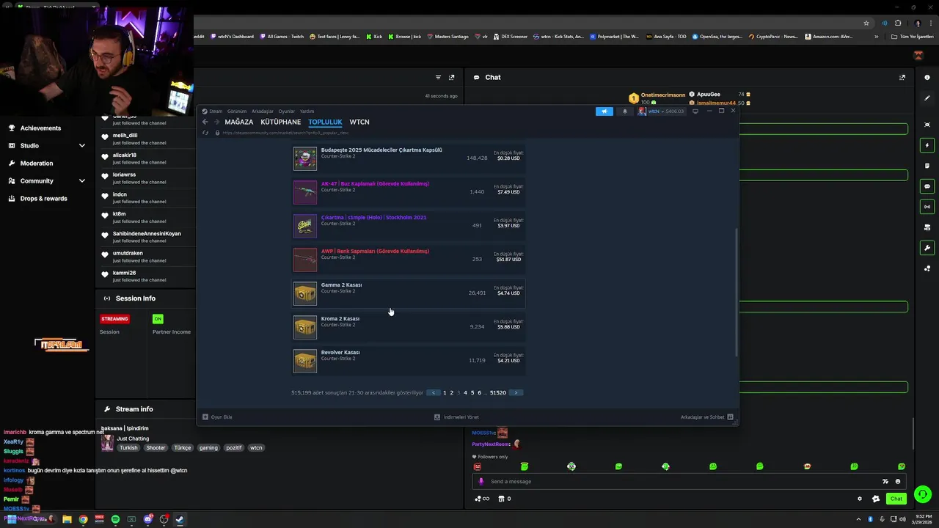This screenshot has height=528, width=939.
Task: Open Budapeşte 2025 Mücadeleciler capsule listing
Action: [409, 158]
